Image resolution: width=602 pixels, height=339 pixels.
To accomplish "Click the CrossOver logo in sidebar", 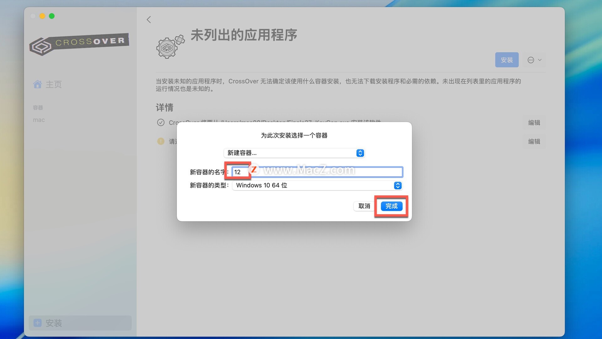I will (x=79, y=44).
